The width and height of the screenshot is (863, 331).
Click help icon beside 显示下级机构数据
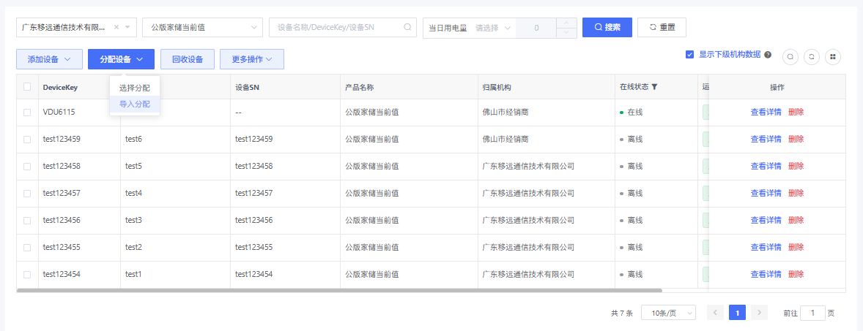768,55
